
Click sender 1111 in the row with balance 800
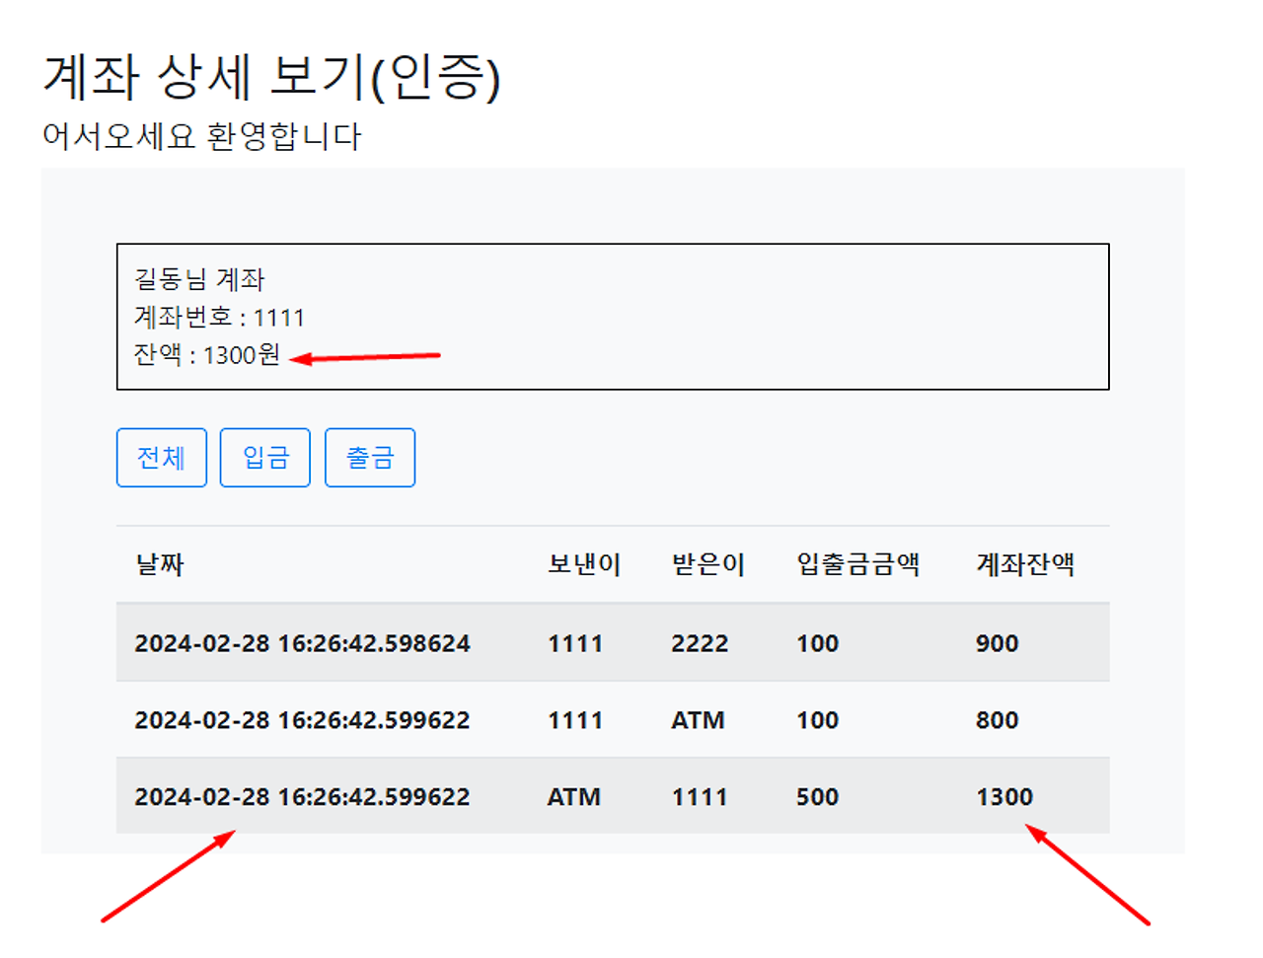(x=575, y=720)
